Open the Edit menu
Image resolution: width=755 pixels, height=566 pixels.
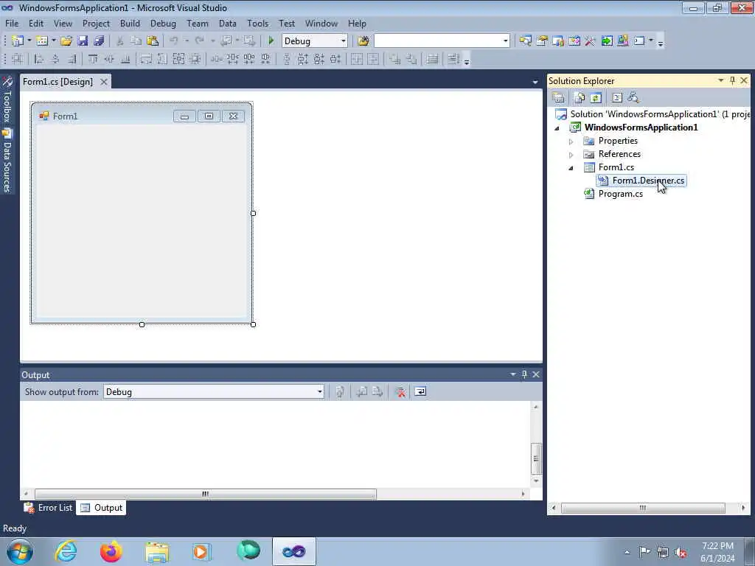pyautogui.click(x=35, y=24)
